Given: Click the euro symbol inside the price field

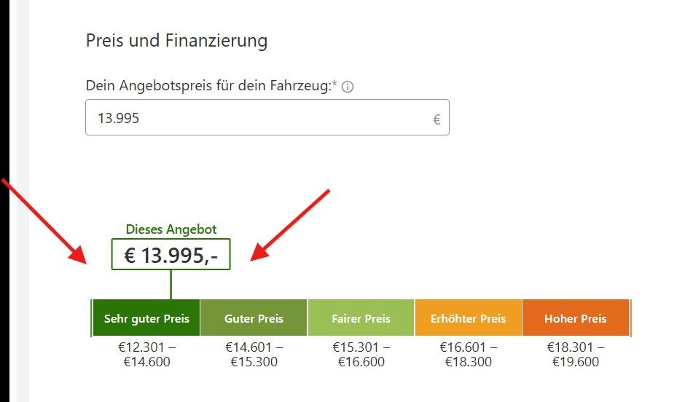Looking at the screenshot, I should (437, 119).
